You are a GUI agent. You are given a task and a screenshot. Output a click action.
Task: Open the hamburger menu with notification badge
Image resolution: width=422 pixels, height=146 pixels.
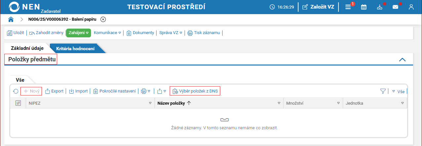[348, 7]
